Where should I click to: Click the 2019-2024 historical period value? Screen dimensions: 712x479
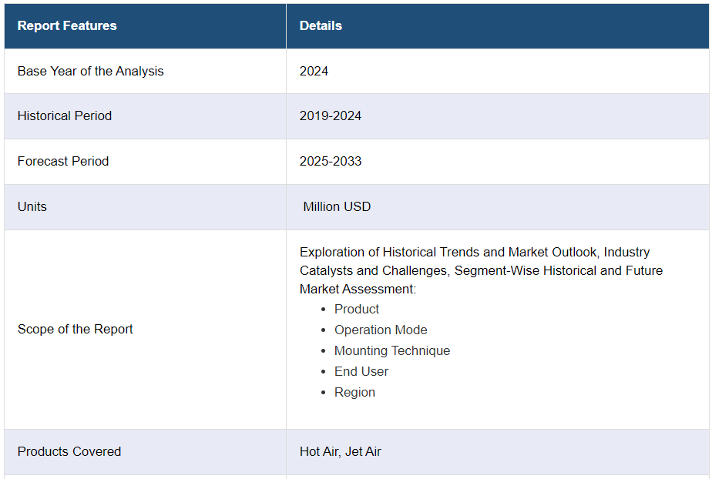(x=331, y=116)
